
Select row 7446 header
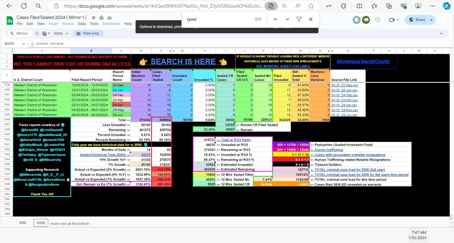click(7, 120)
